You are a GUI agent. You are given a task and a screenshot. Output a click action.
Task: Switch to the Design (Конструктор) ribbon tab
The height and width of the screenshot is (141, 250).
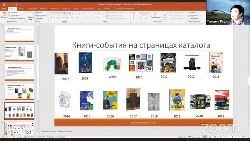click(32, 9)
